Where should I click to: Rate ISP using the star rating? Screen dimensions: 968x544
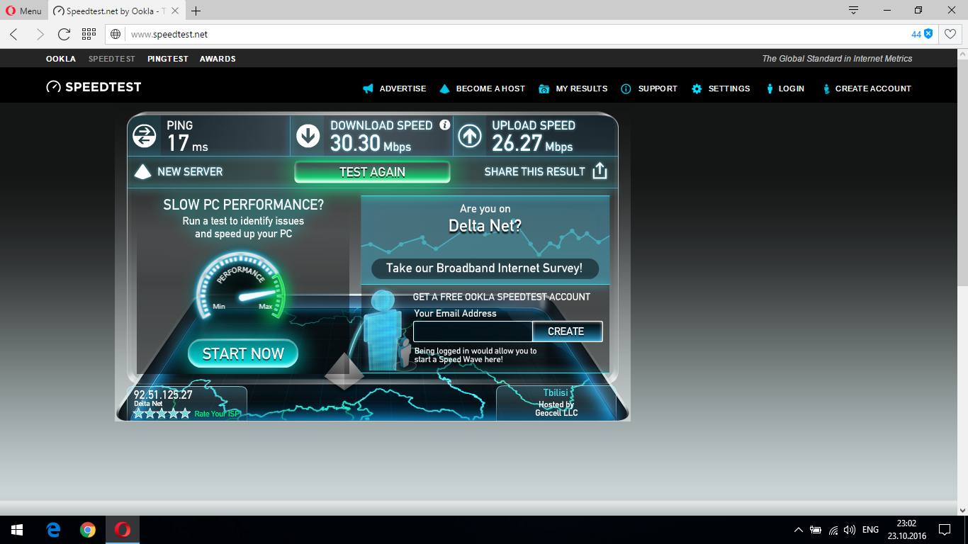162,413
